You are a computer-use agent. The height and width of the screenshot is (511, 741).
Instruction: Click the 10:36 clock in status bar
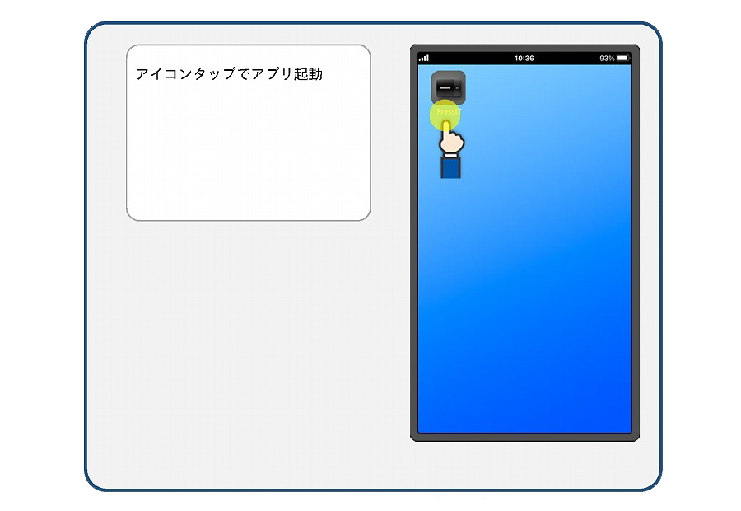(x=524, y=59)
